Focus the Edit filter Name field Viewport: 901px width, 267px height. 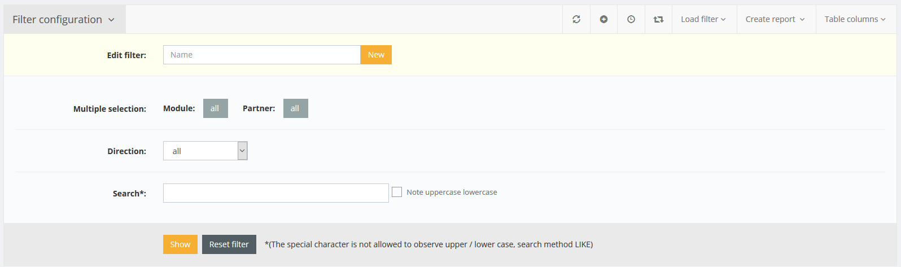[261, 55]
